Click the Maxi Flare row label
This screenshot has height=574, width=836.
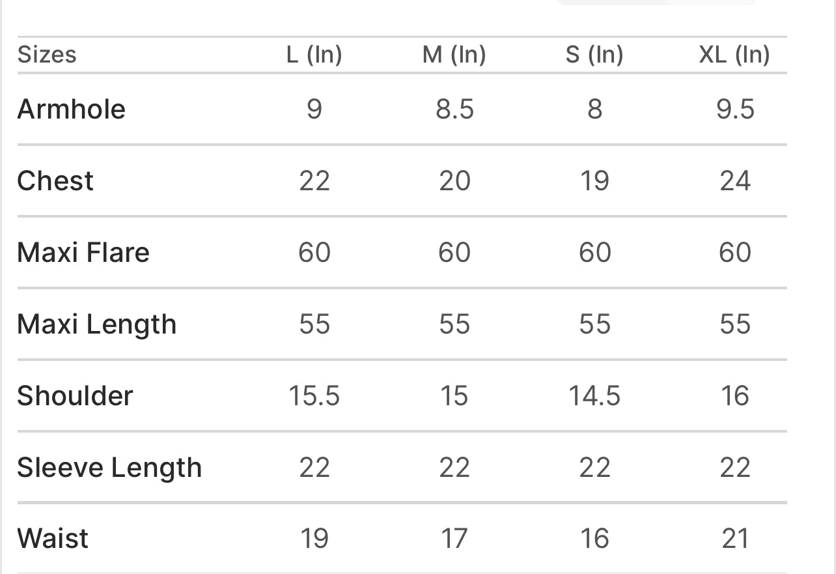coord(83,252)
